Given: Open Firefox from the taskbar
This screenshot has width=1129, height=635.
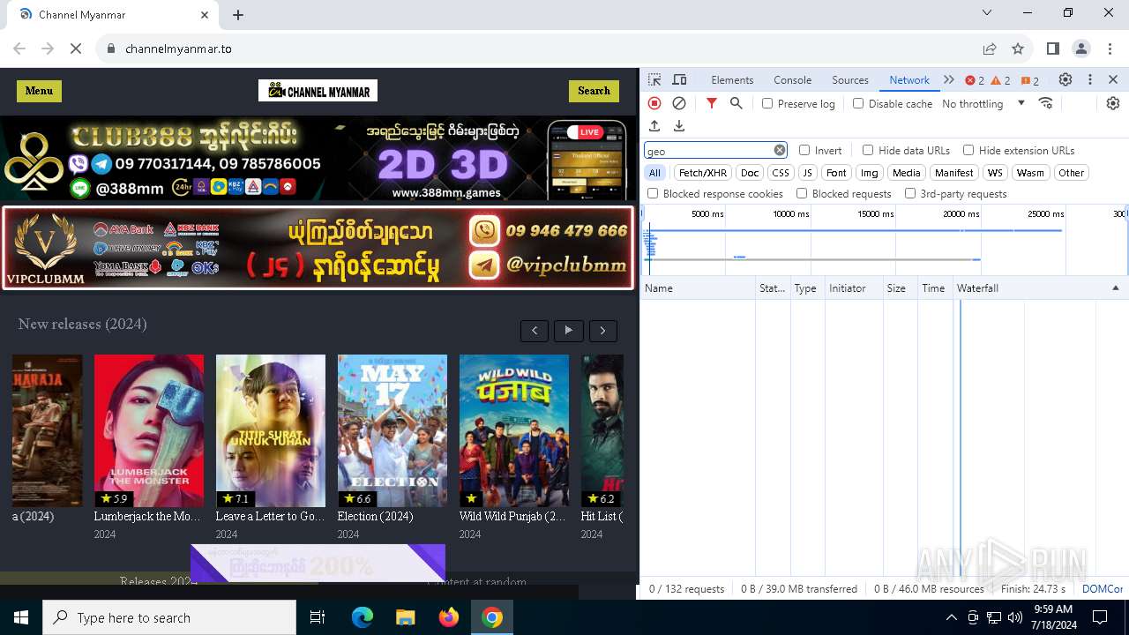Looking at the screenshot, I should 449,617.
